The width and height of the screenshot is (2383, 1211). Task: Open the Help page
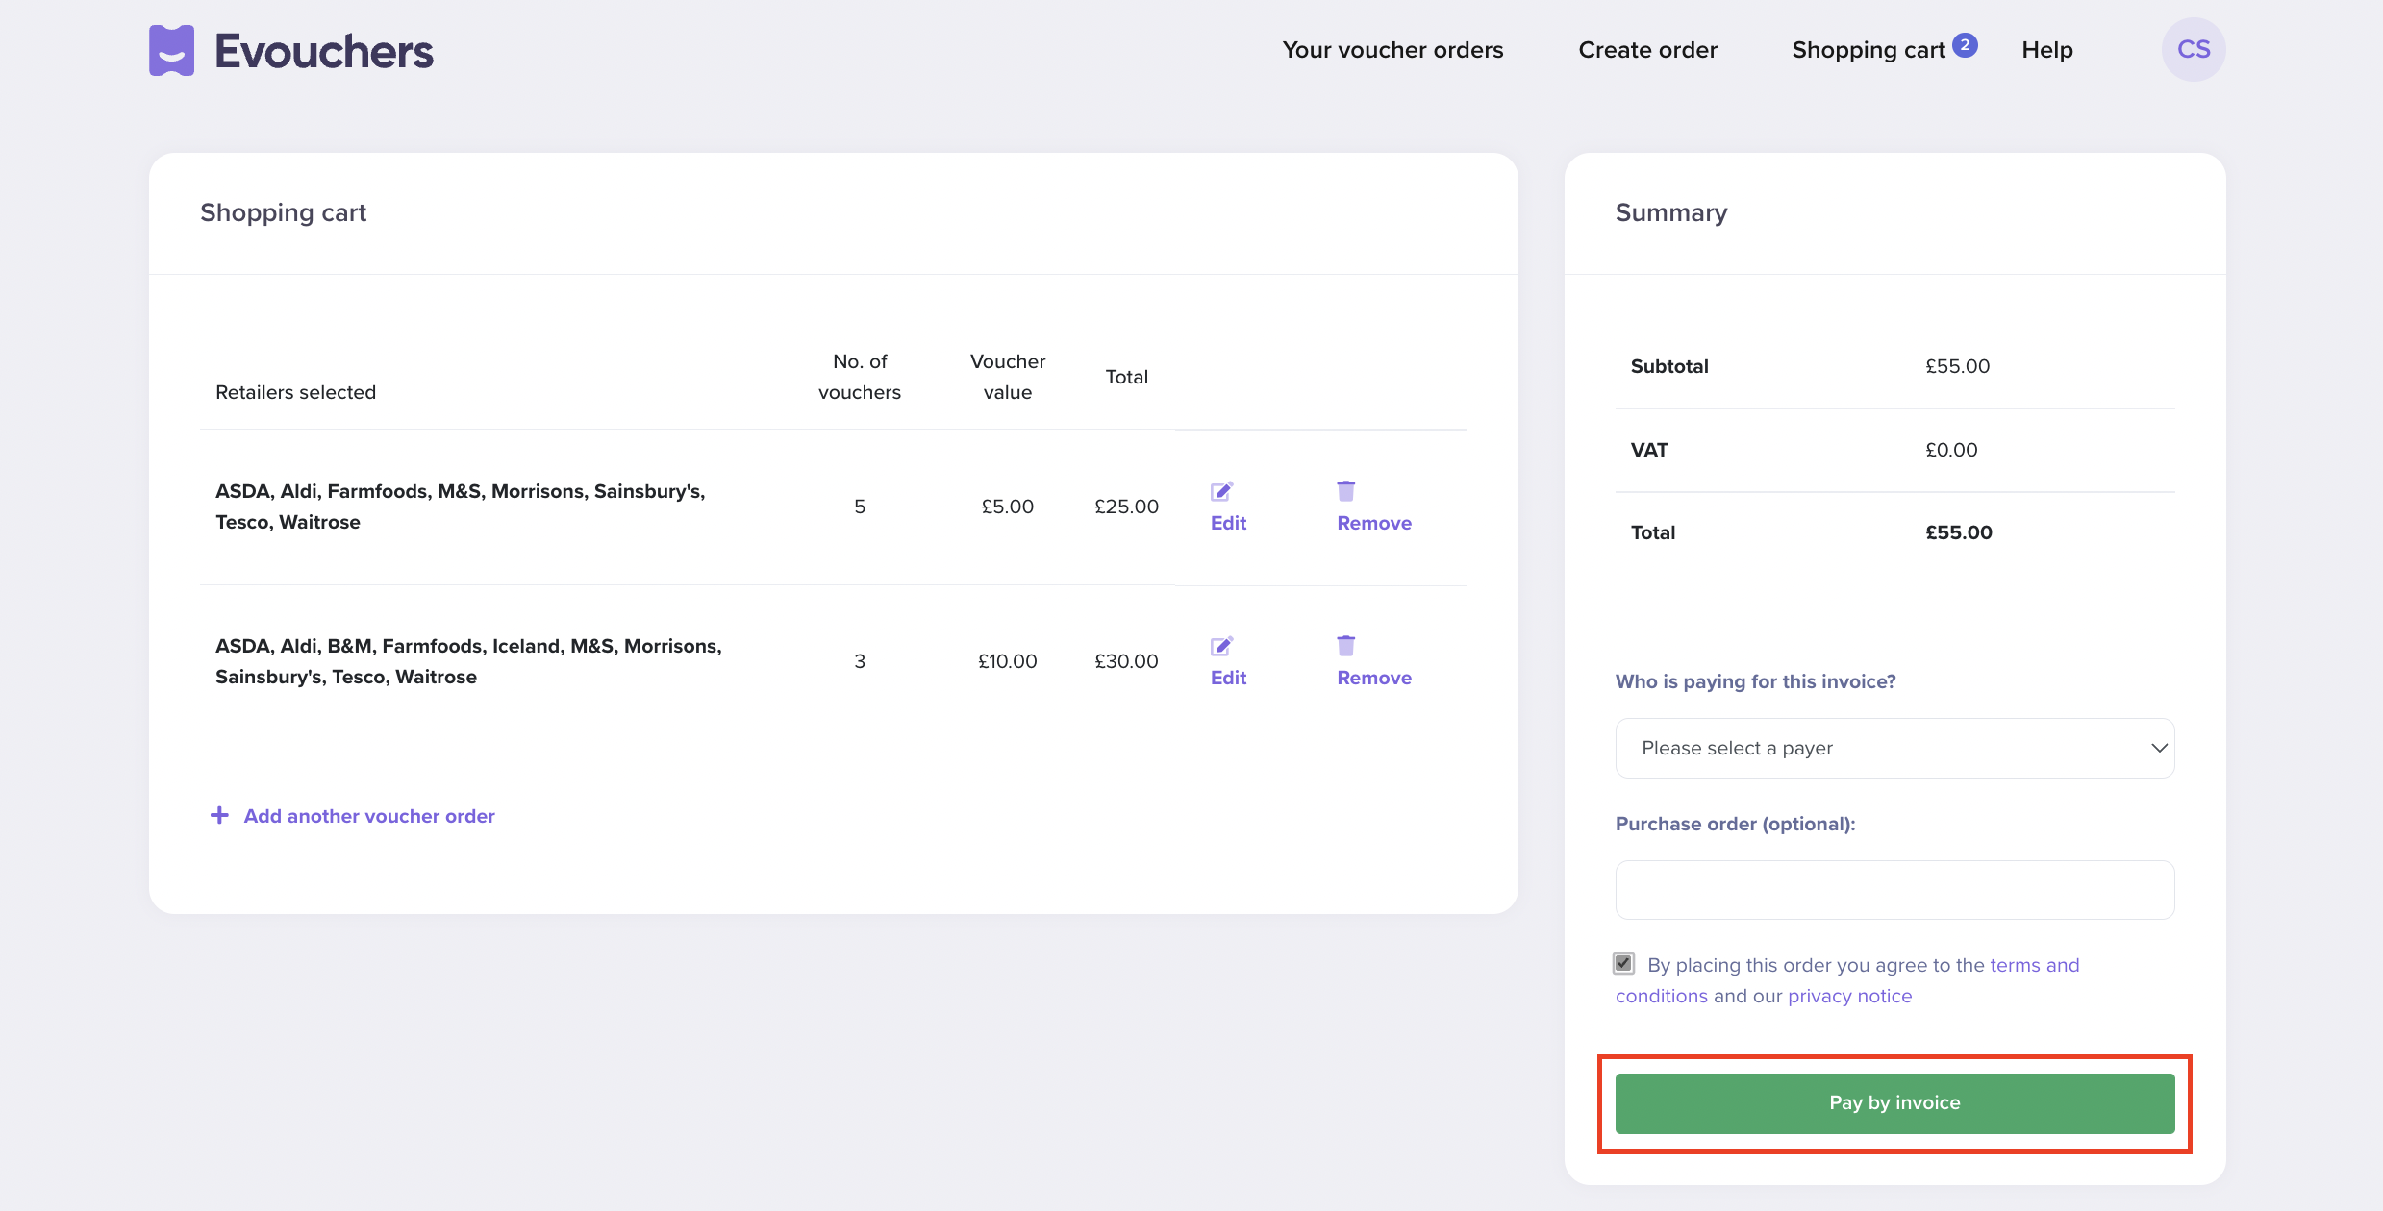click(x=2047, y=50)
